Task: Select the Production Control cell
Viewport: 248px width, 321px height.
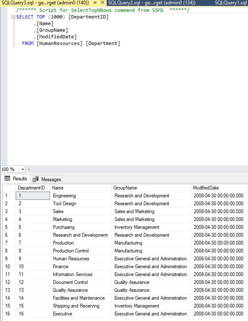Action: [81, 251]
